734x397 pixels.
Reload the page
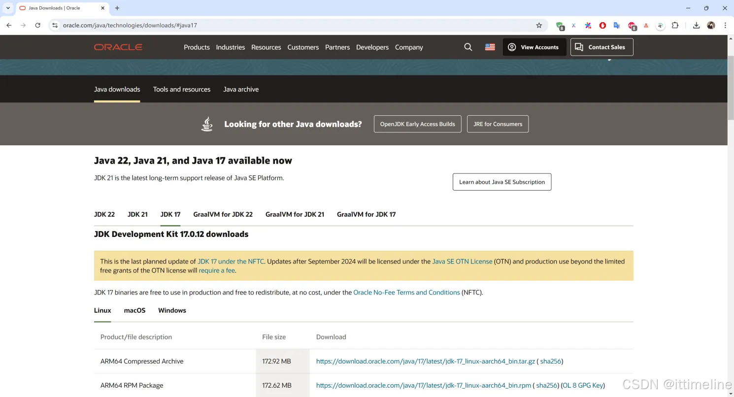pyautogui.click(x=37, y=25)
